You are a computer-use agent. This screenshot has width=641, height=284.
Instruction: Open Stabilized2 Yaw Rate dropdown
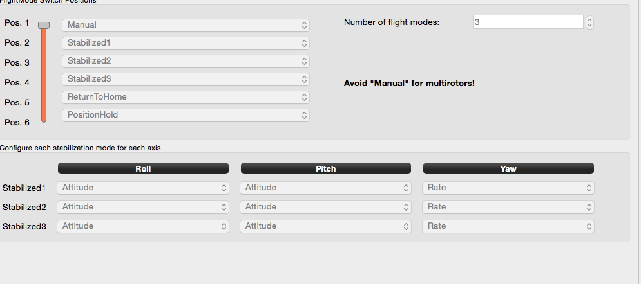tap(508, 207)
